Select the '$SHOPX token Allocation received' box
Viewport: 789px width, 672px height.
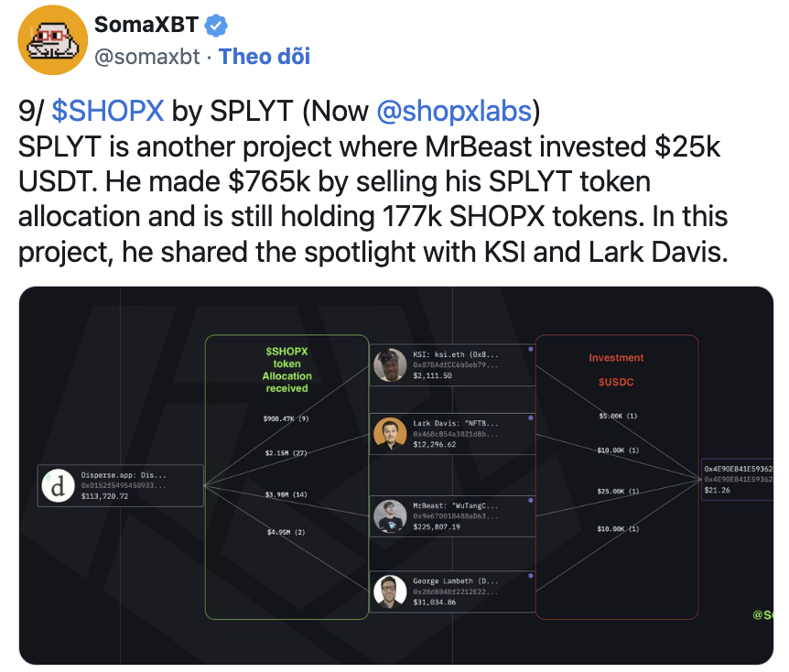[x=286, y=476]
